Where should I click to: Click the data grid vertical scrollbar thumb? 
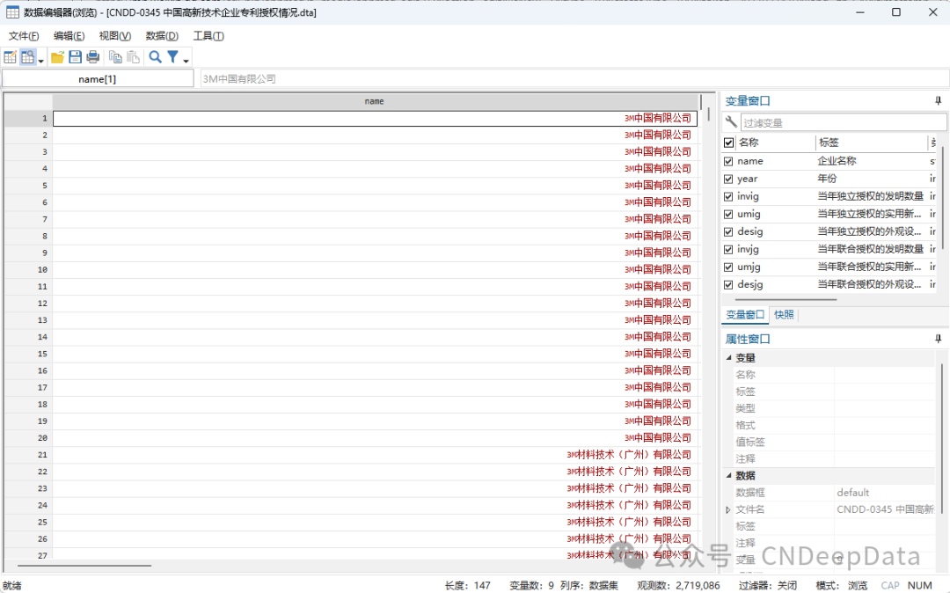click(707, 114)
